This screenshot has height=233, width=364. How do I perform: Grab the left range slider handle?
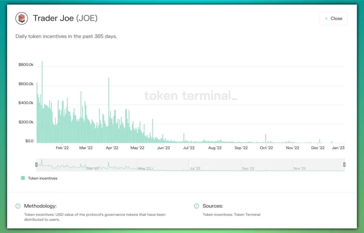pyautogui.click(x=36, y=165)
